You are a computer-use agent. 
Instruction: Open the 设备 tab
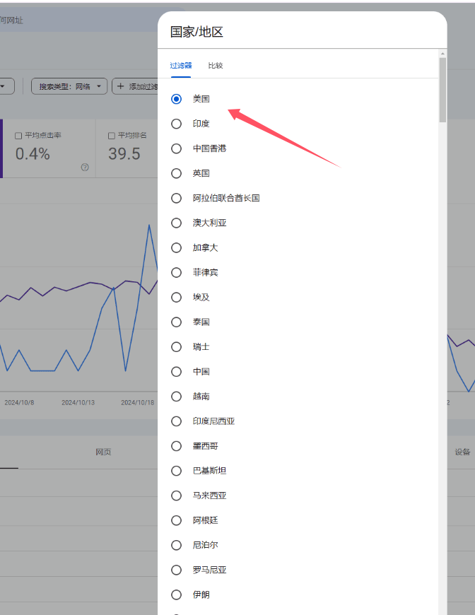[462, 452]
